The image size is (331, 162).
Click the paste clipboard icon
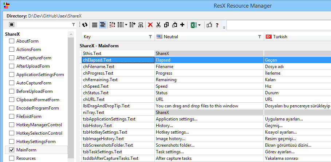tap(174, 25)
